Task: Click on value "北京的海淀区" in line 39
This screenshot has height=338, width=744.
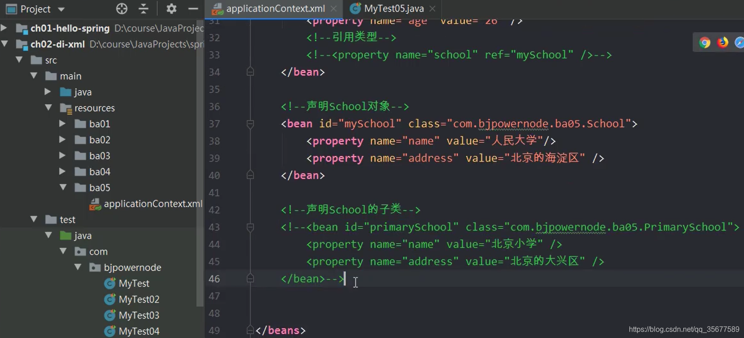Action: click(x=545, y=158)
